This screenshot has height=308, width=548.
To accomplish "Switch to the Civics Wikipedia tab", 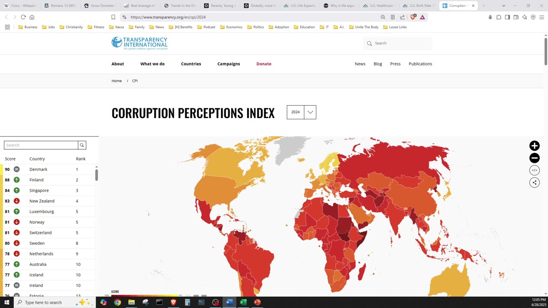I will [x=21, y=6].
